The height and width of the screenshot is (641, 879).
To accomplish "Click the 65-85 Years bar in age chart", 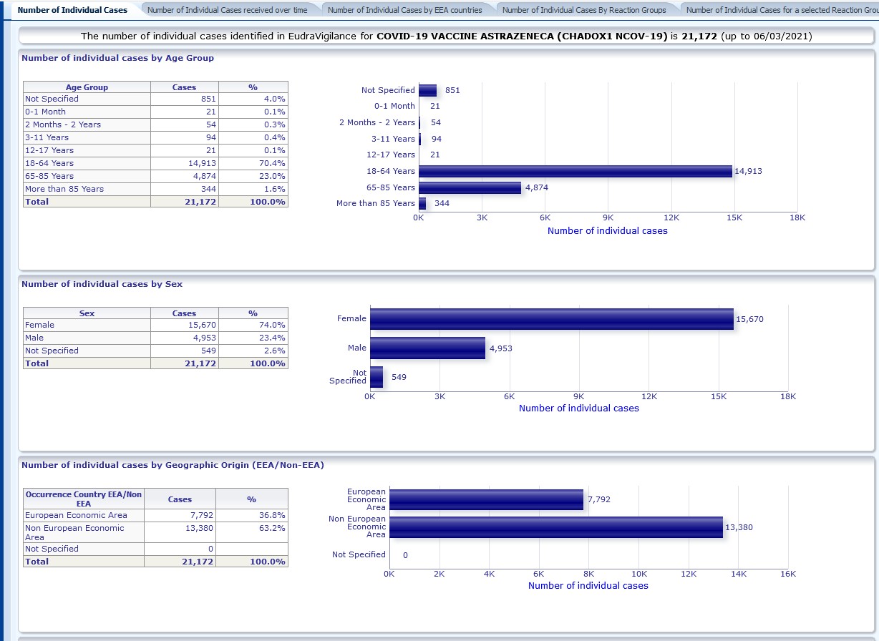I will point(470,187).
